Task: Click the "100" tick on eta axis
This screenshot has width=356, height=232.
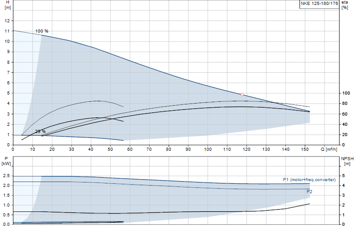Action: [x=346, y=93]
